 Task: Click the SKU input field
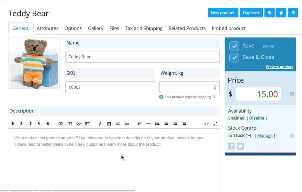tap(110, 87)
